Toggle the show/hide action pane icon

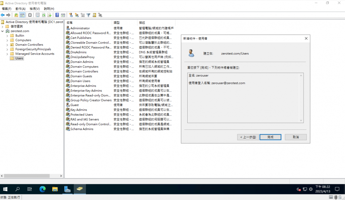point(63,15)
